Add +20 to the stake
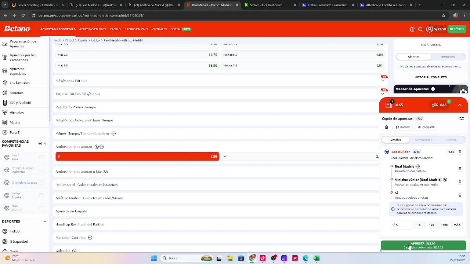The image size is (470, 264). (431, 225)
